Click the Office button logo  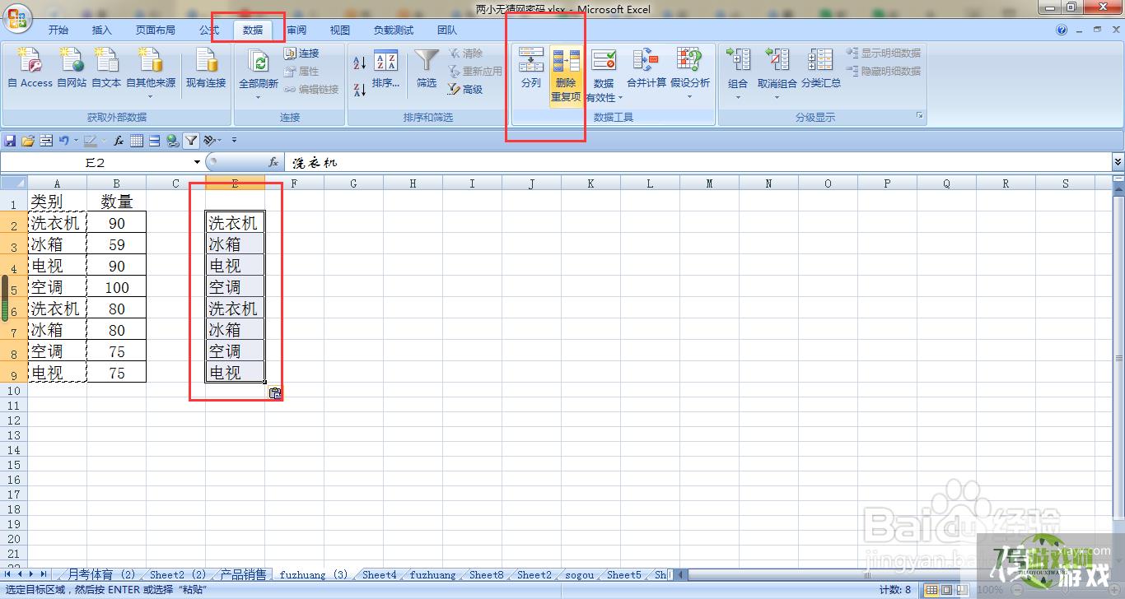click(17, 18)
